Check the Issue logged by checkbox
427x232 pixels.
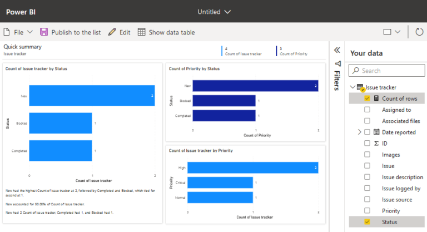coord(367,188)
